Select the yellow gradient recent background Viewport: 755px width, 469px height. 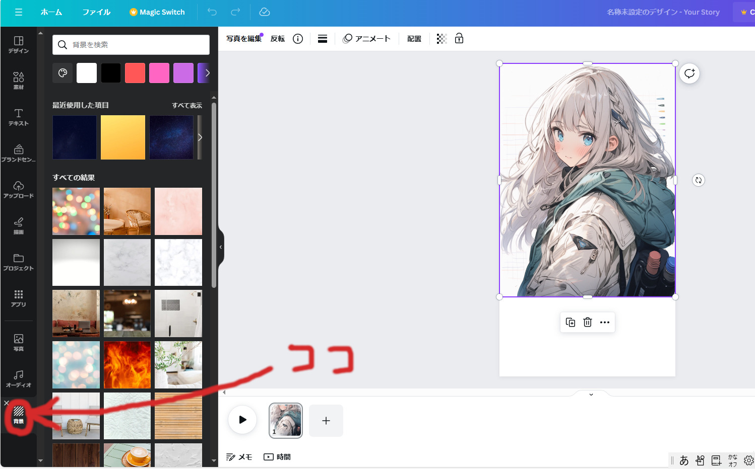click(123, 137)
